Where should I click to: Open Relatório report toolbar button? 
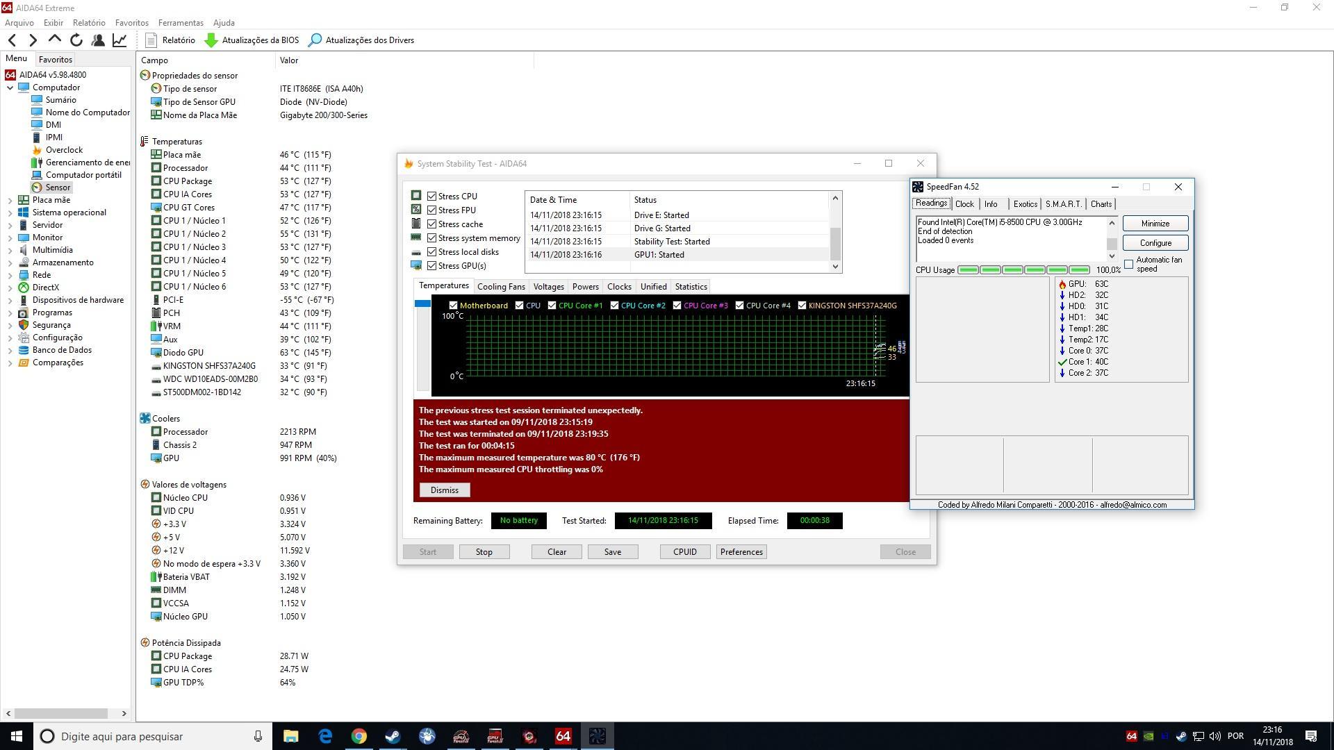pos(171,40)
